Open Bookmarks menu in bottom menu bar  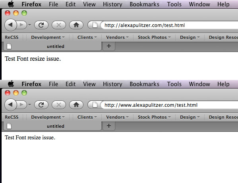pyautogui.click(x=144, y=84)
